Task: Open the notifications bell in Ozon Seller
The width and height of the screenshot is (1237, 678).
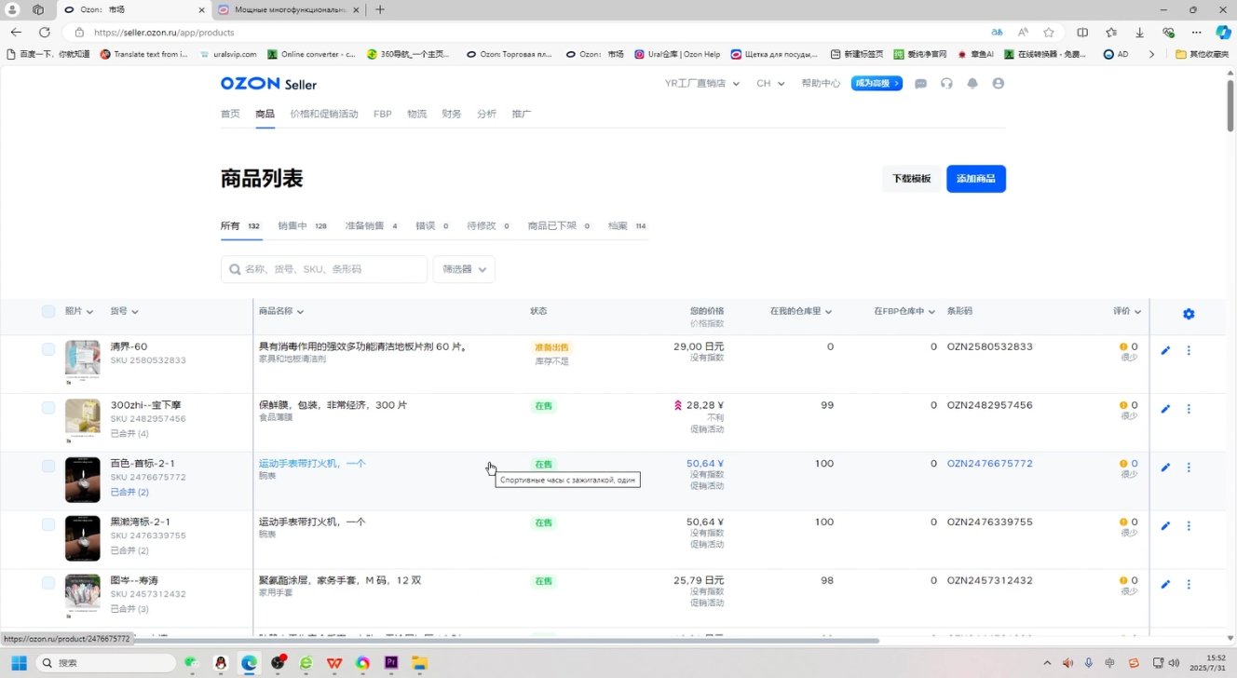Action: (972, 83)
